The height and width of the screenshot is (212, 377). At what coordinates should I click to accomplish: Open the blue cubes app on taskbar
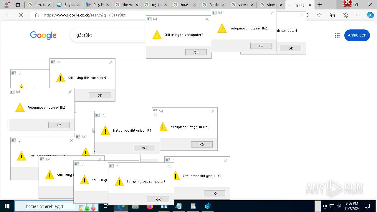coord(208,206)
